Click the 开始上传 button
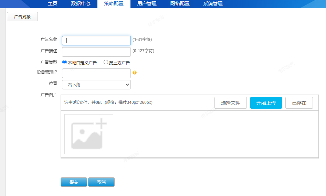The width and height of the screenshot is (326, 196). tap(266, 103)
